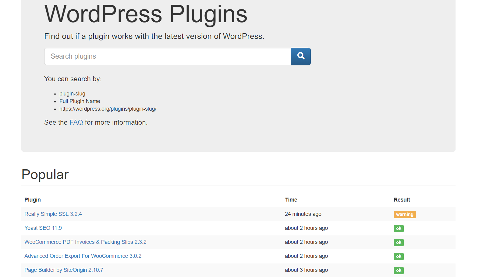Click the Popular section heading
This screenshot has width=486, height=280.
tap(45, 175)
